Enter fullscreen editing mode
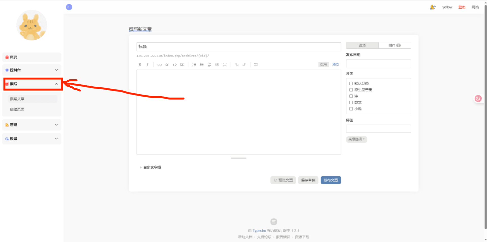Image resolution: width=487 pixels, height=242 pixels. [x=256, y=65]
